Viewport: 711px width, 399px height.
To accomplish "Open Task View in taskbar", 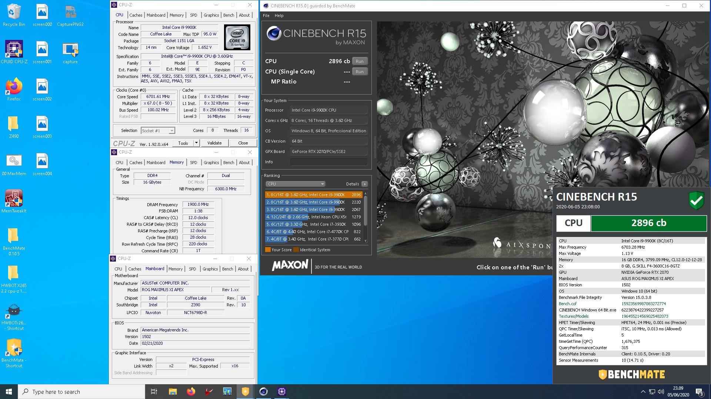I will coord(154,392).
